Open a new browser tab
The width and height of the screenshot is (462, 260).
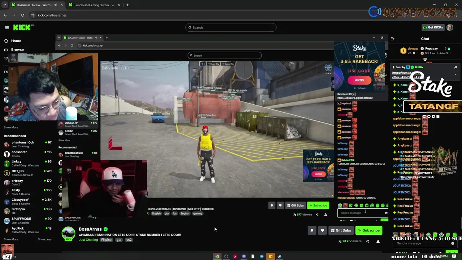click(127, 5)
